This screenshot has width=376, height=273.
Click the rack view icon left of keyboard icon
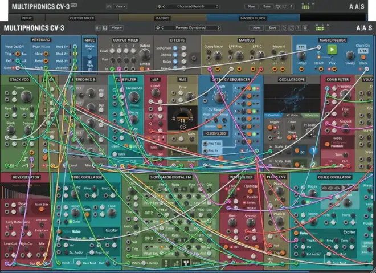98,28
